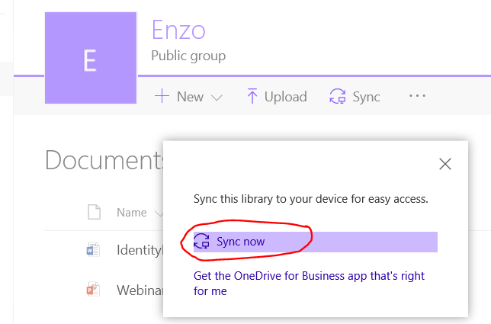Open the Enzo group title
The image size is (491, 324).
(x=178, y=30)
